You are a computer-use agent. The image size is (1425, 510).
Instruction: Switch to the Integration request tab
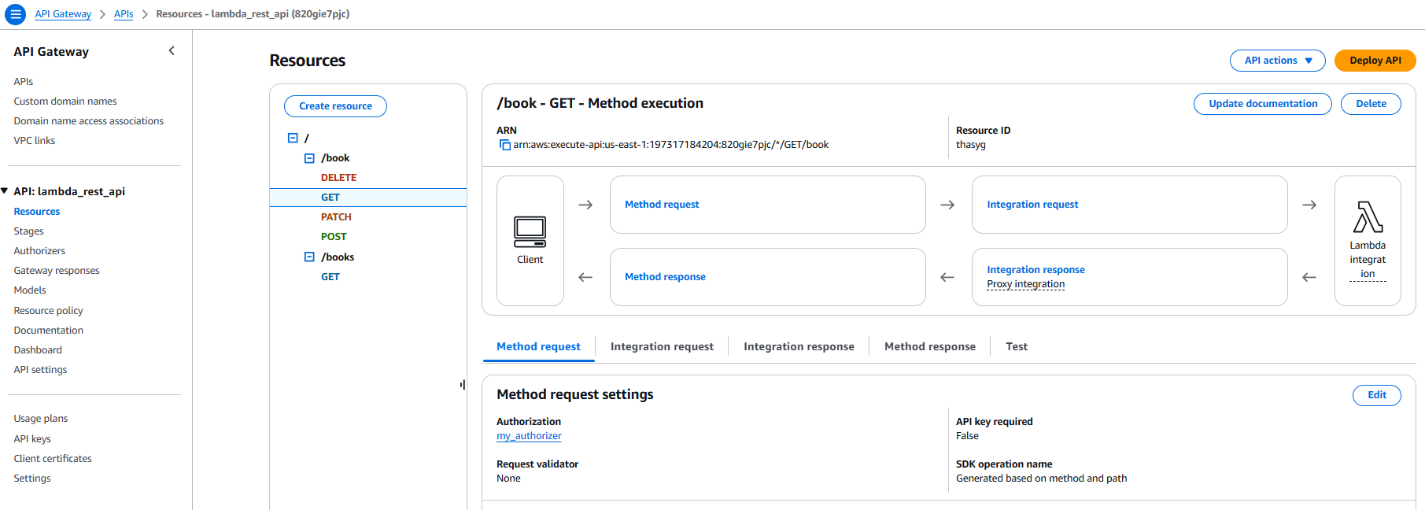coord(662,346)
